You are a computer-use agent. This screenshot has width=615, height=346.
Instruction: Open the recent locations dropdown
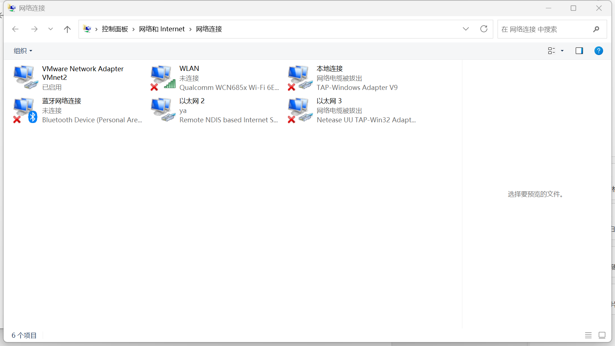coord(50,29)
